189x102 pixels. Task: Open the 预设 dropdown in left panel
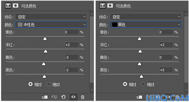click(x=51, y=17)
